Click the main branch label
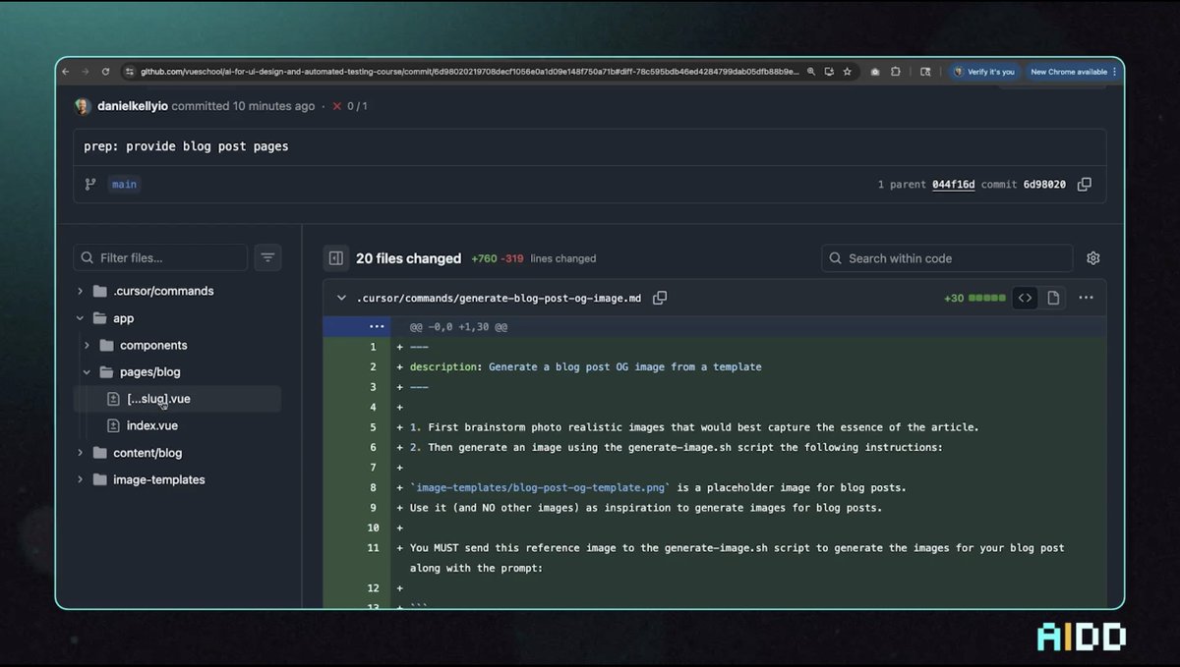 click(x=124, y=184)
